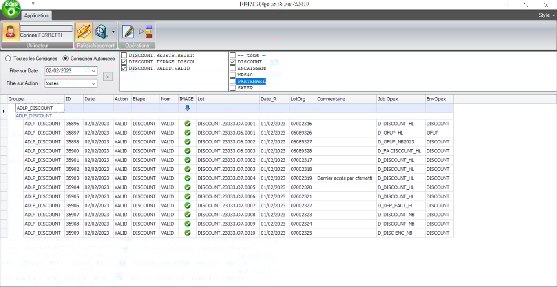
Task: Click the pencil edit operations icon
Action: [128, 32]
